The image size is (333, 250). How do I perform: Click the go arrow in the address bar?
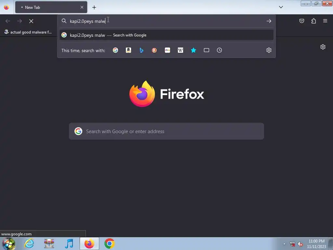(x=269, y=21)
